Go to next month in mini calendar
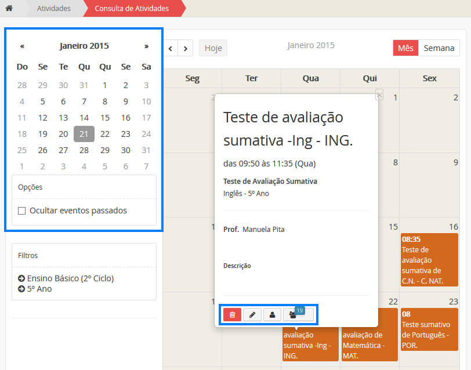The width and height of the screenshot is (471, 370). (146, 46)
